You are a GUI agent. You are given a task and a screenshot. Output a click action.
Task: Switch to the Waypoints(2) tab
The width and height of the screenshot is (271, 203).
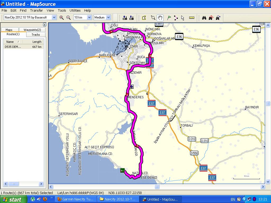tap(32, 30)
